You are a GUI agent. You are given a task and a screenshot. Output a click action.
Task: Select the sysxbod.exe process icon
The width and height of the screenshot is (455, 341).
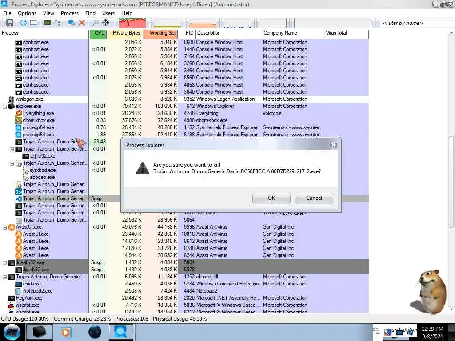(x=26, y=170)
